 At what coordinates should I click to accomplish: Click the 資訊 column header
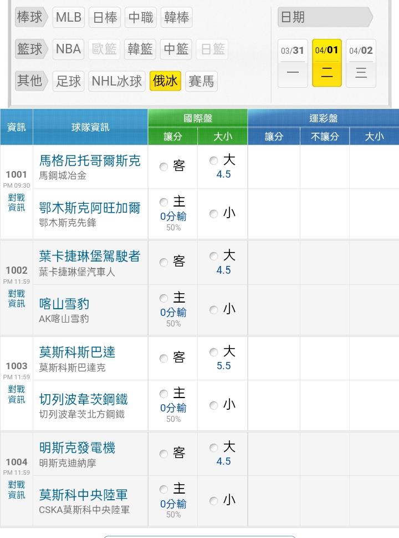pos(17,127)
